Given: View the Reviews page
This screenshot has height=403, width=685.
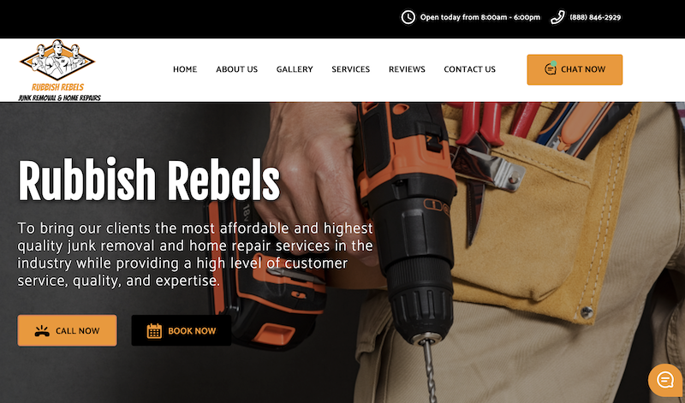Looking at the screenshot, I should point(407,69).
